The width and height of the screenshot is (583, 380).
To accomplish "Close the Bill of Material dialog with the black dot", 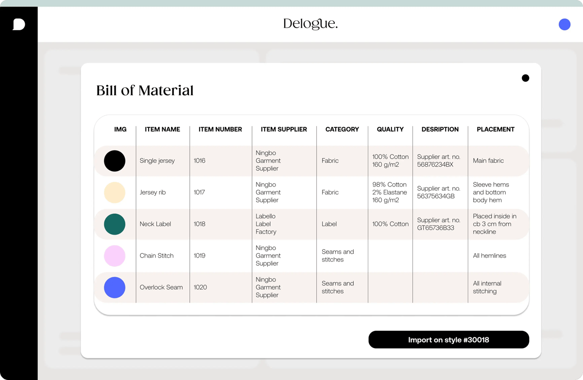I will point(525,78).
